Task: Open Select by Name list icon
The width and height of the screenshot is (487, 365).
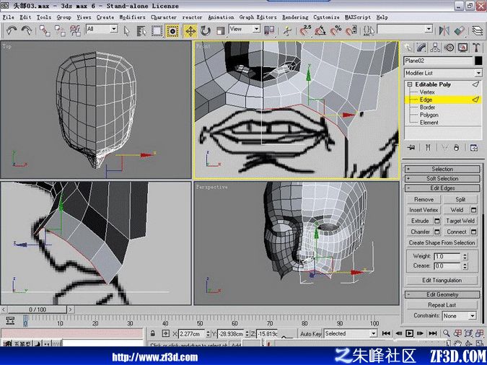Action: tap(141, 31)
